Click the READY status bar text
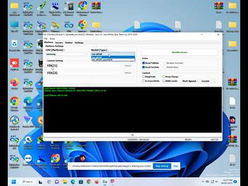The width and height of the screenshot is (248, 186). coord(188,139)
